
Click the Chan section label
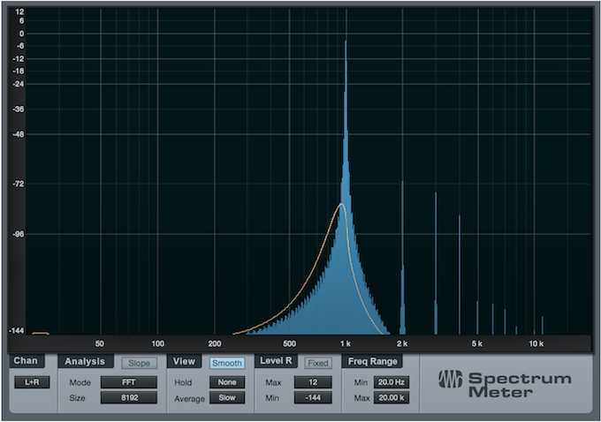[x=26, y=361]
